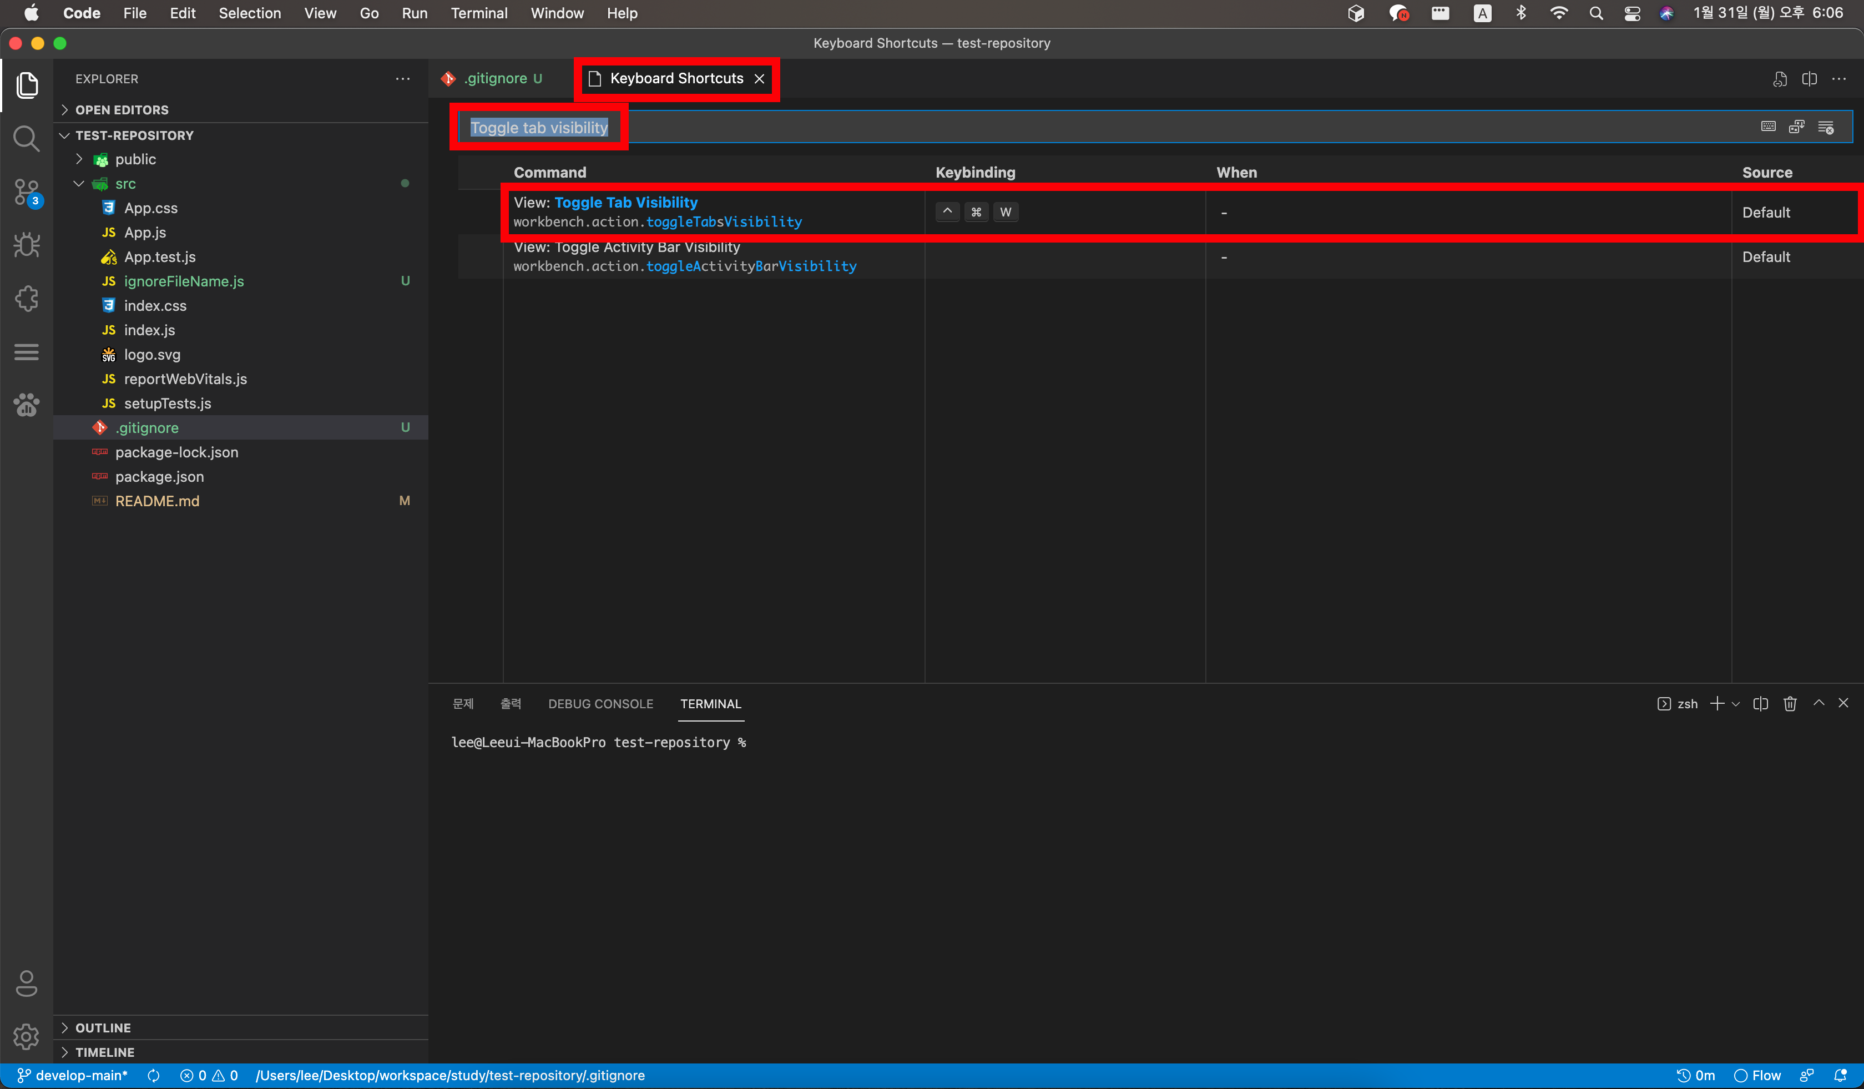Open the Run and Debug view
Image resolution: width=1864 pixels, height=1089 pixels.
27,246
